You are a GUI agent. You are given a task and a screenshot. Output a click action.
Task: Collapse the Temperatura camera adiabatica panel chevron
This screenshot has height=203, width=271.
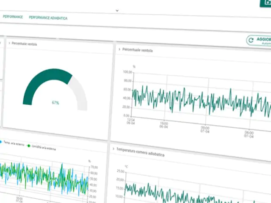(x=114, y=149)
